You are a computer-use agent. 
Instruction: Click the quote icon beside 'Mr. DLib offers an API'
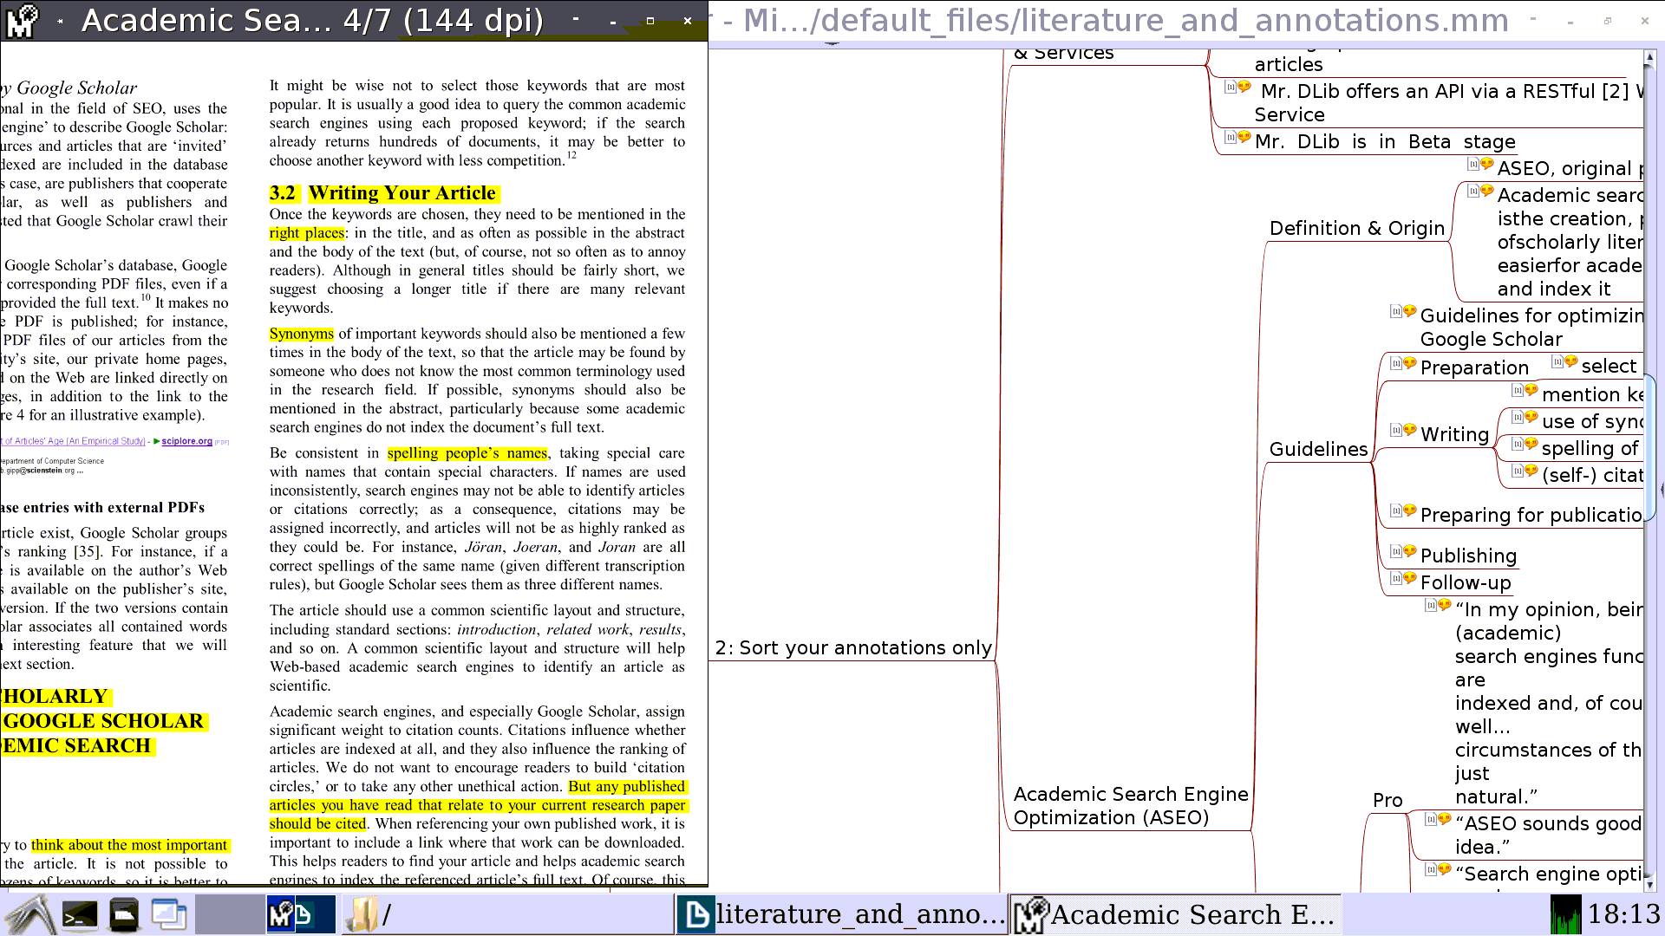pyautogui.click(x=1244, y=87)
